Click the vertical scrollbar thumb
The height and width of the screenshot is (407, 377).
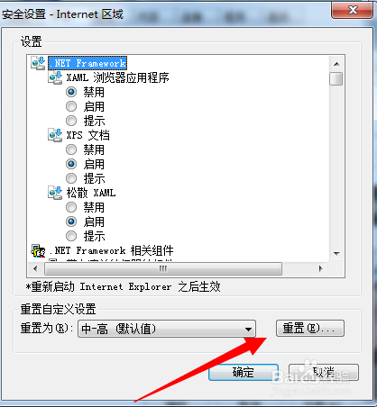(x=336, y=79)
